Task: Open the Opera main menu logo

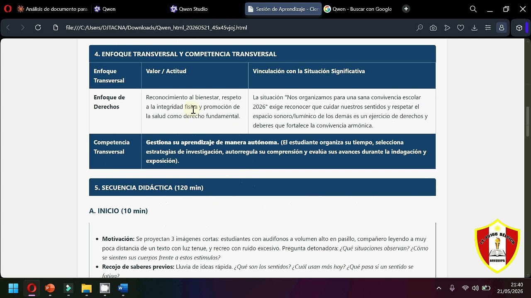Action: point(7,9)
